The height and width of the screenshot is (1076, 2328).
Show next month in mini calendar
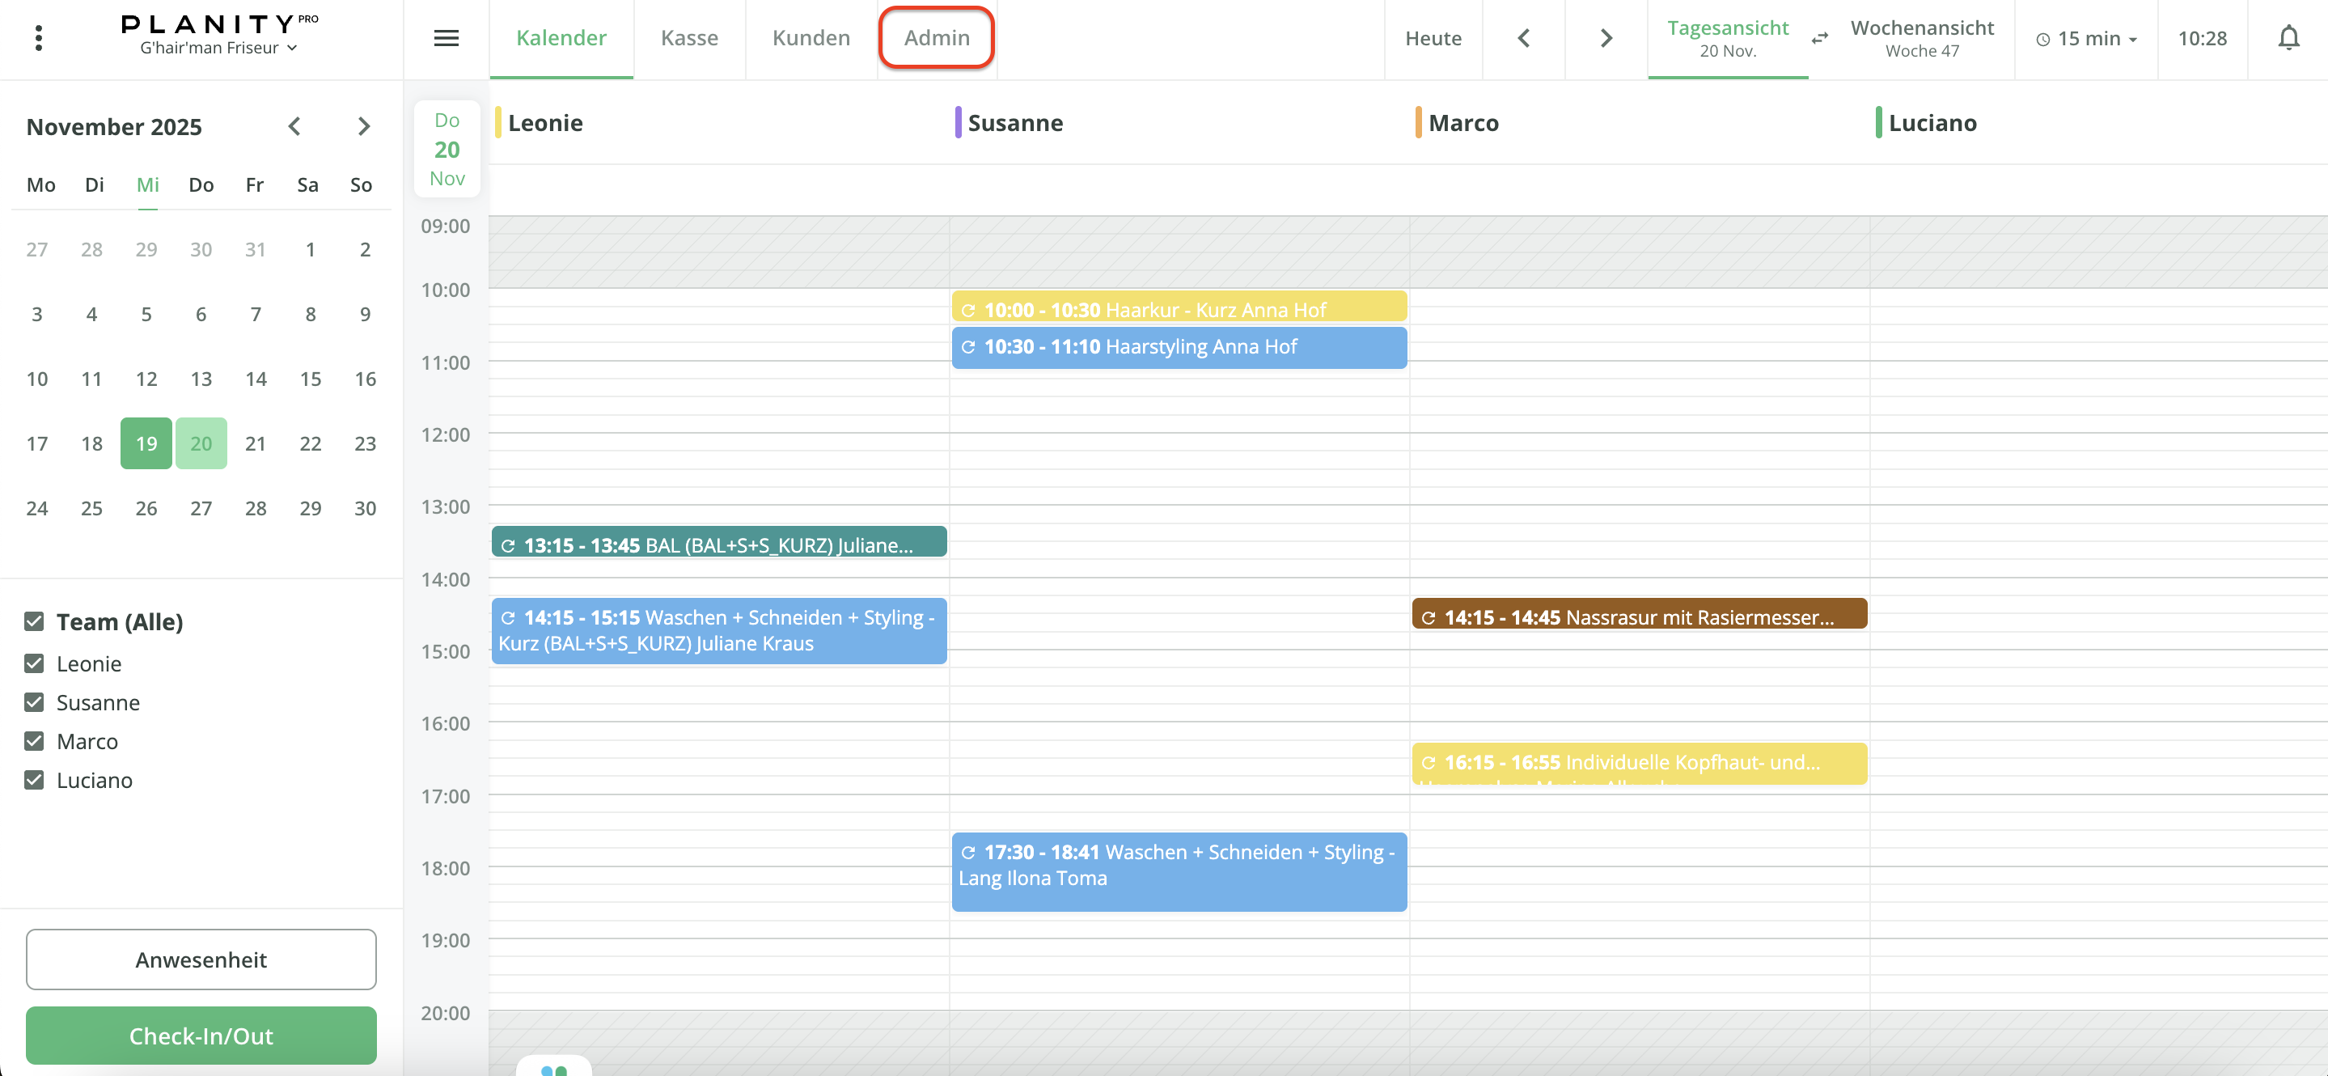pos(363,126)
